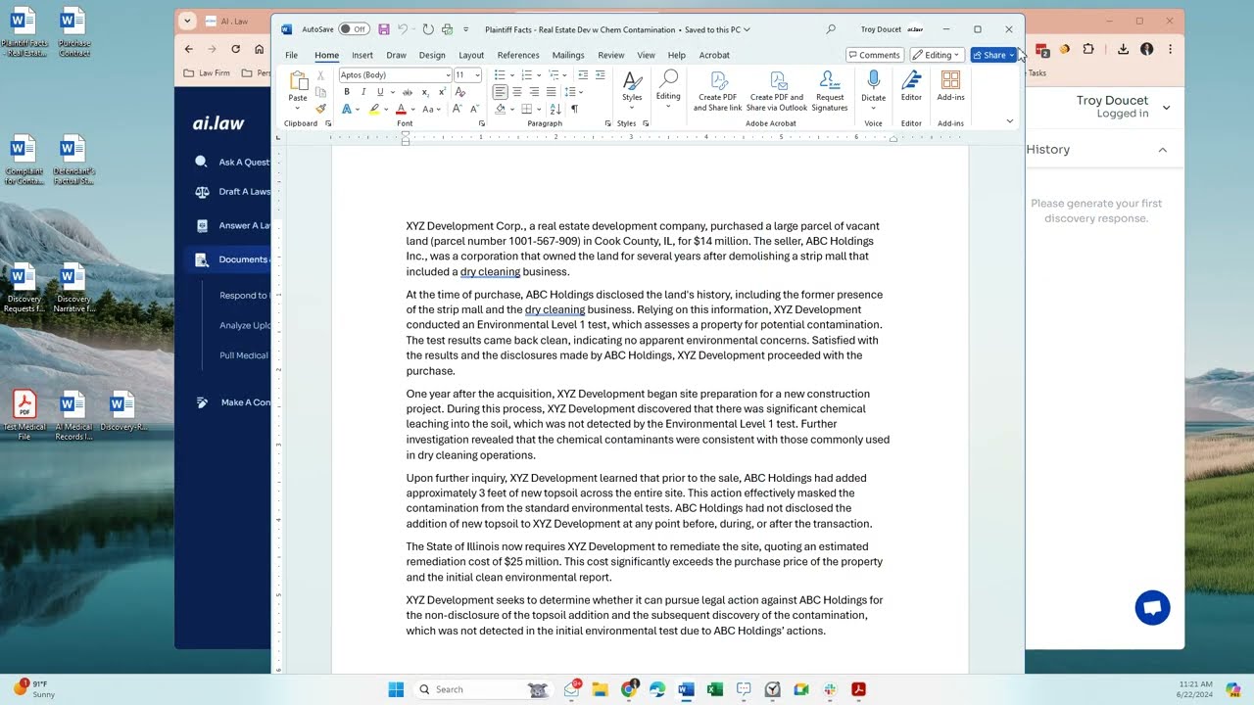Sort paragraph A to Z icon
The height and width of the screenshot is (705, 1254).
tap(556, 109)
